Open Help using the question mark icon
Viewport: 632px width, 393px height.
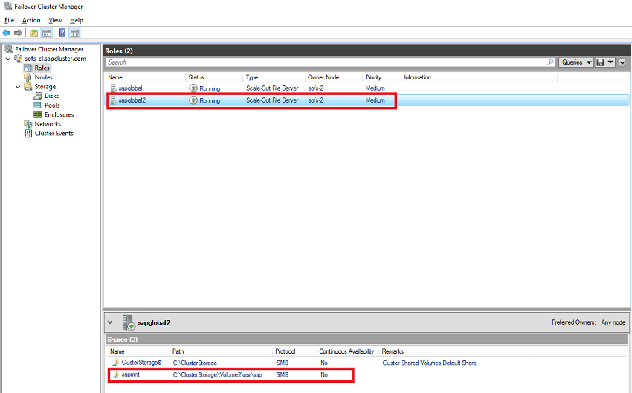(62, 33)
